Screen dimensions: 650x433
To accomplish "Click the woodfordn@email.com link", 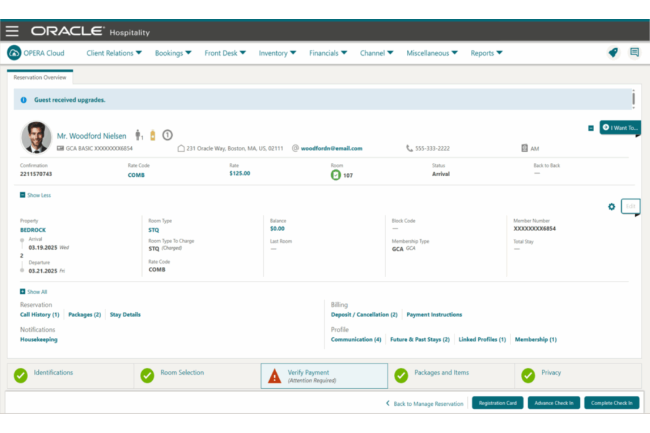I will pos(332,148).
